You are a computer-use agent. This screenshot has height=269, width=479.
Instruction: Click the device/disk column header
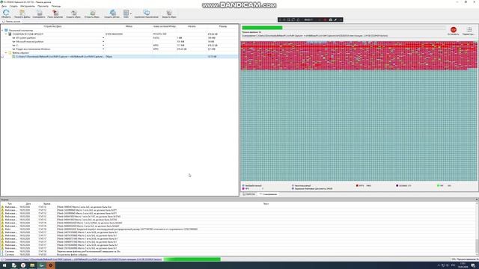52,27
